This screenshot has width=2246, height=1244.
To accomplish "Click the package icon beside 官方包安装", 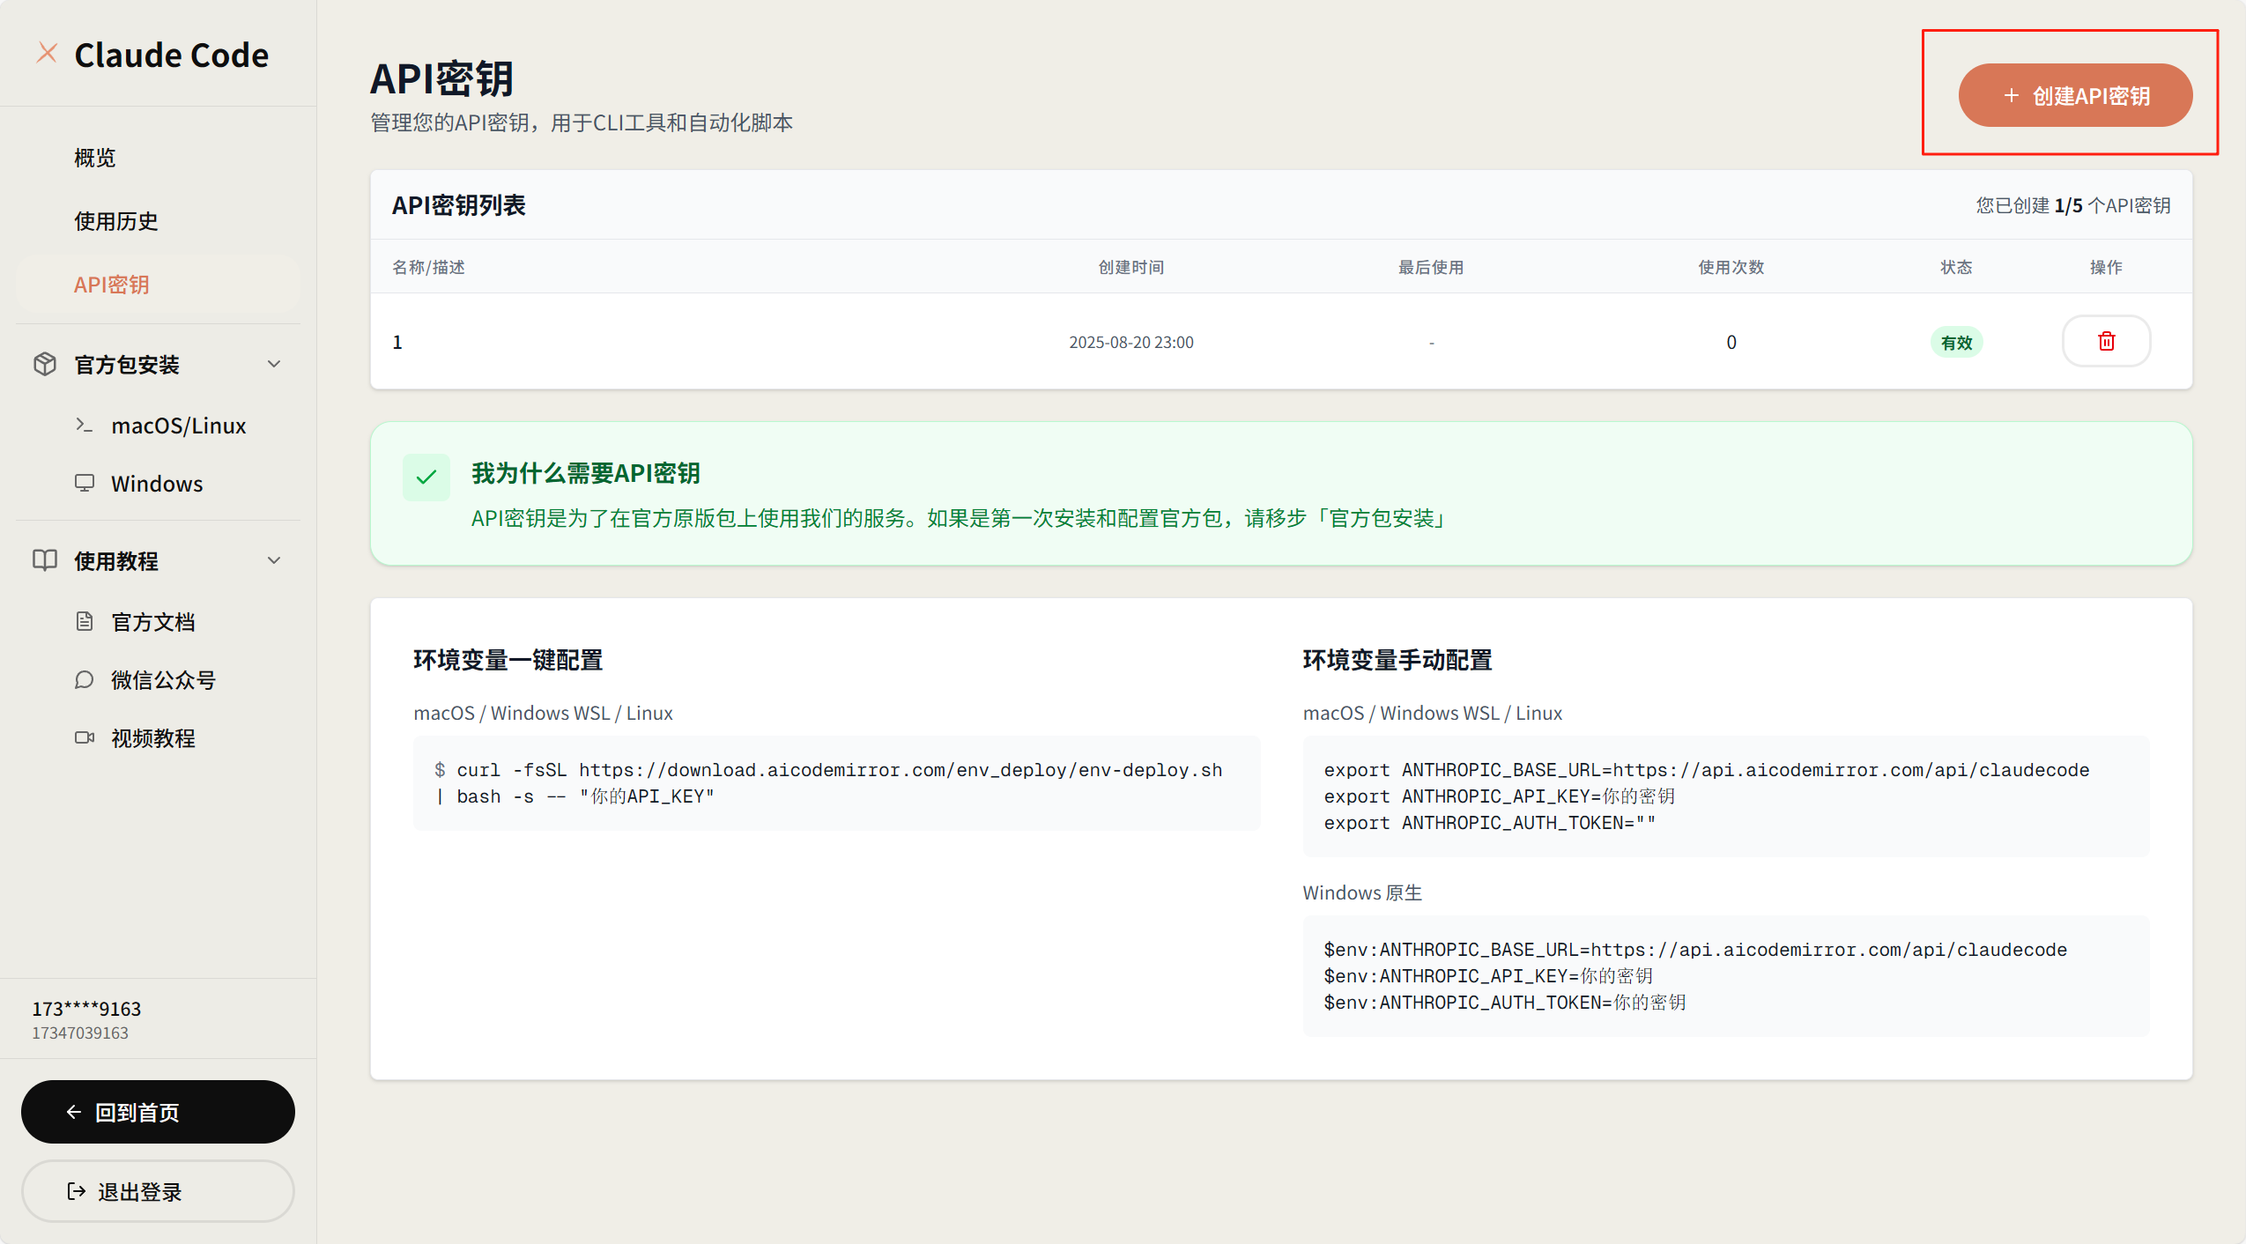I will click(x=45, y=364).
